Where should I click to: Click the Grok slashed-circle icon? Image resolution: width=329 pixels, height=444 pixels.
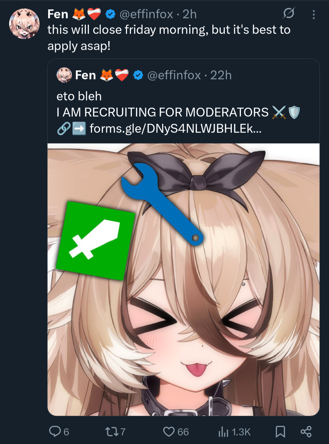click(288, 13)
